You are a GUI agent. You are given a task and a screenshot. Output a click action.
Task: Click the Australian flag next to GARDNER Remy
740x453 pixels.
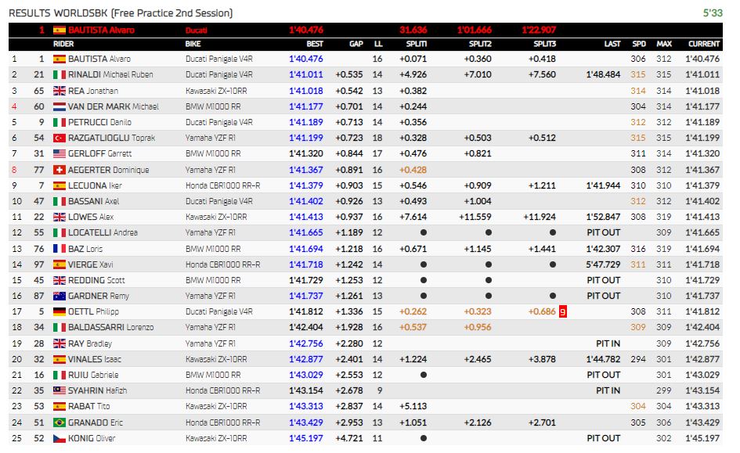click(60, 296)
